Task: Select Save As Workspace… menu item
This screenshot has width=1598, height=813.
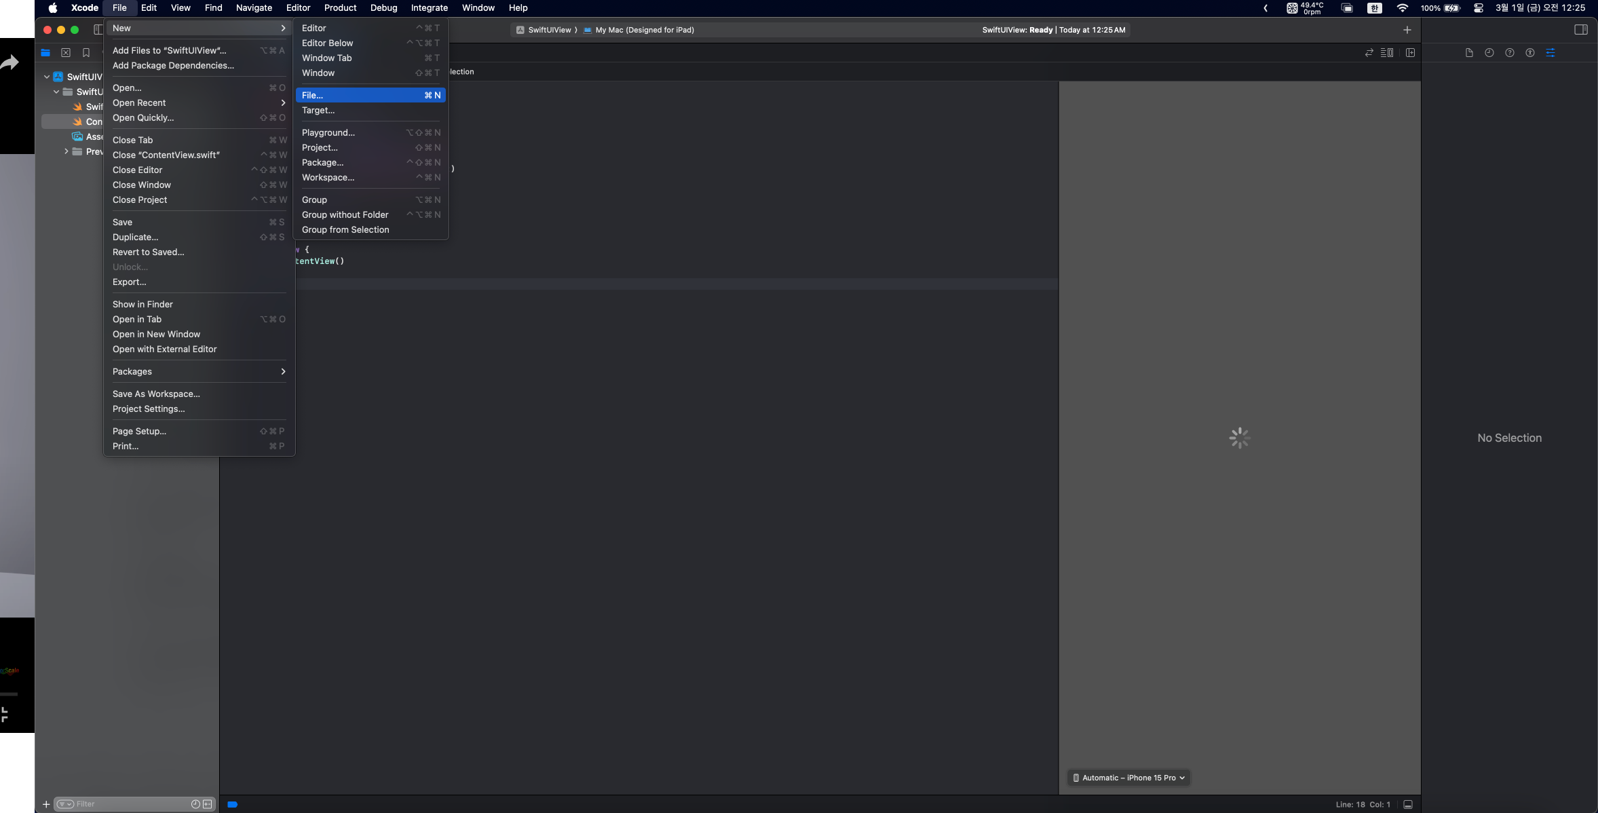Action: coord(156,394)
